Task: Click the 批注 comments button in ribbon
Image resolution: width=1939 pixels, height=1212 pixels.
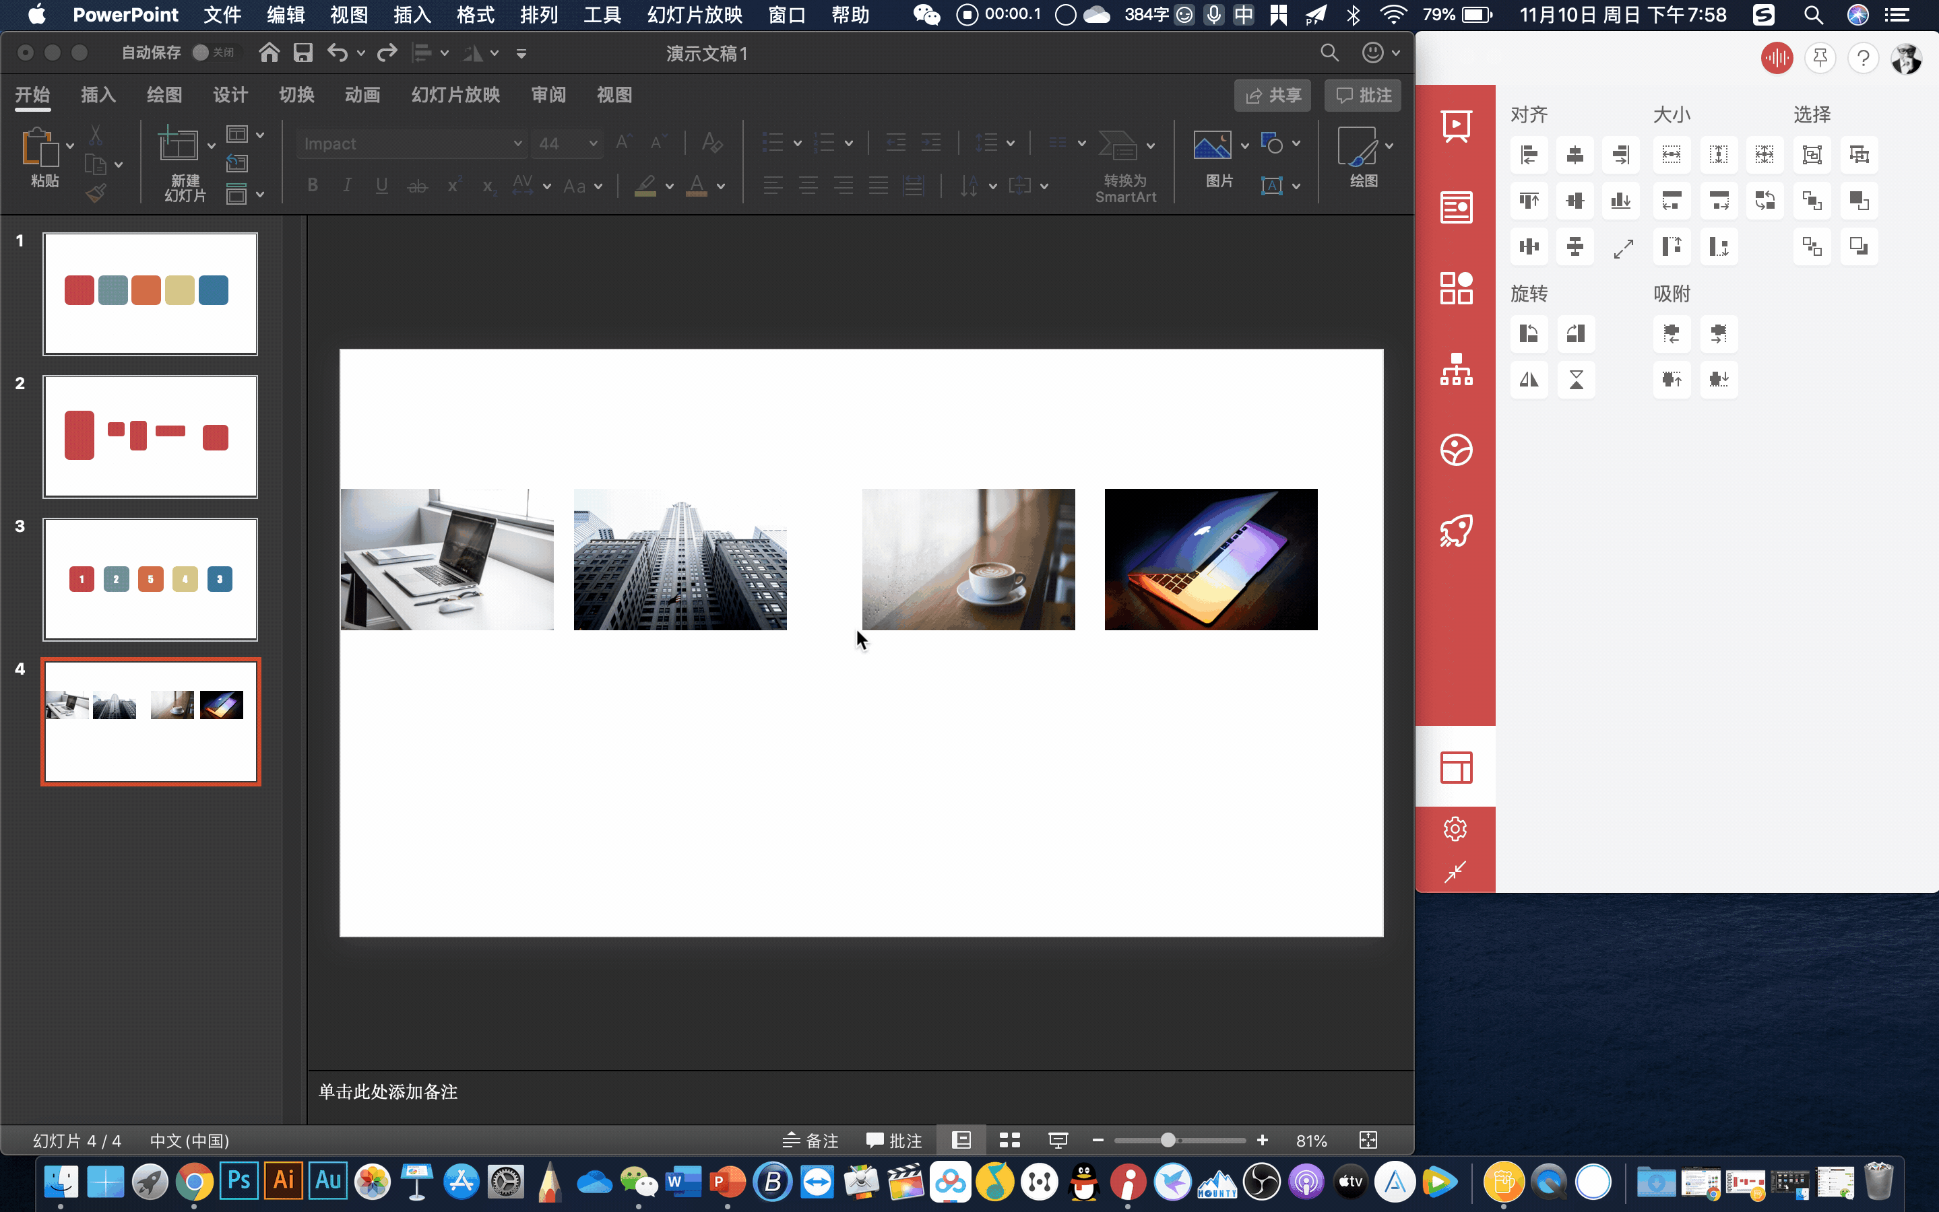Action: pyautogui.click(x=1362, y=96)
